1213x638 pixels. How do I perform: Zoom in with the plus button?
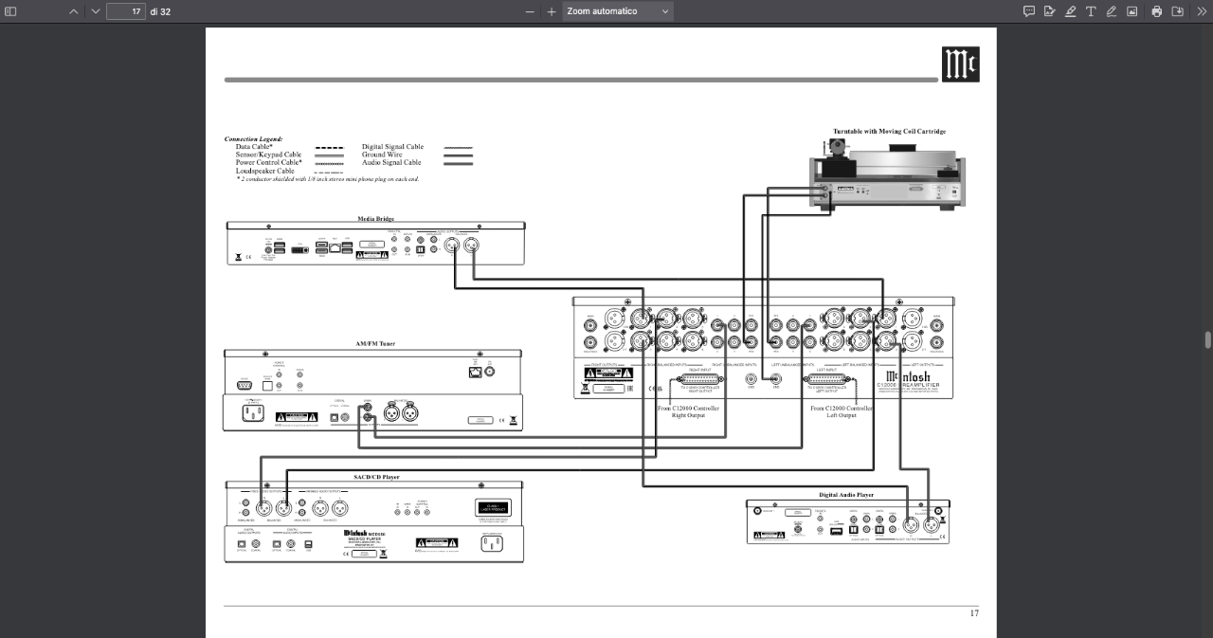(552, 11)
